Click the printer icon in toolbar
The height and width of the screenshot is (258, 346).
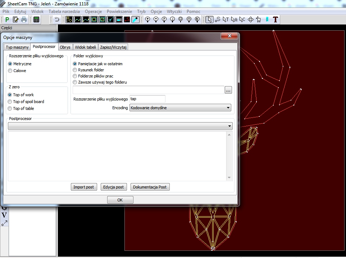tap(24, 20)
